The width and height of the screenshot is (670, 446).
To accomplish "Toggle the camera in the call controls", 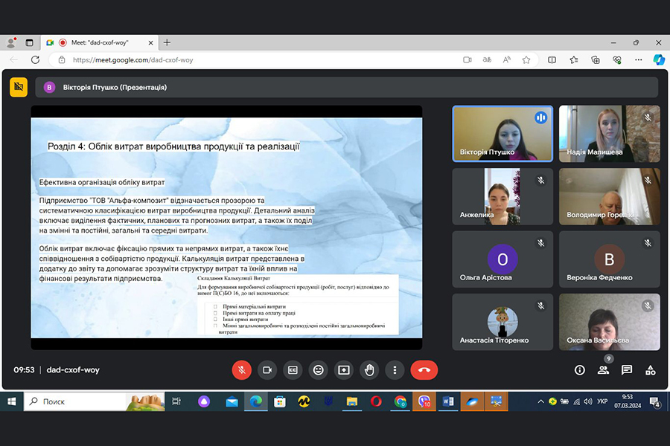I will (267, 370).
